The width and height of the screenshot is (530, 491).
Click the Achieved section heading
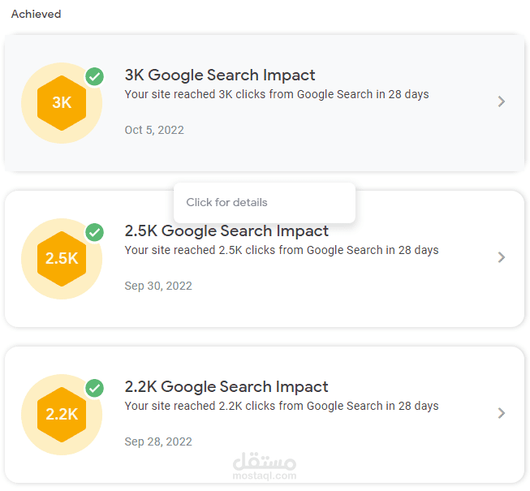tap(37, 14)
